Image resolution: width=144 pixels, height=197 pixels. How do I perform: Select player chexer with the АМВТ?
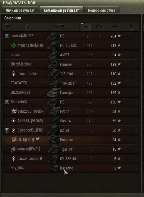71,55
